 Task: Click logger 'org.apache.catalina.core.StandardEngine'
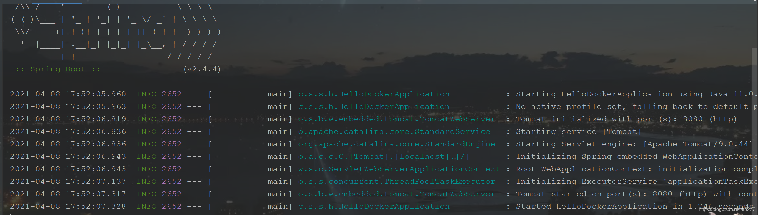pyautogui.click(x=397, y=144)
